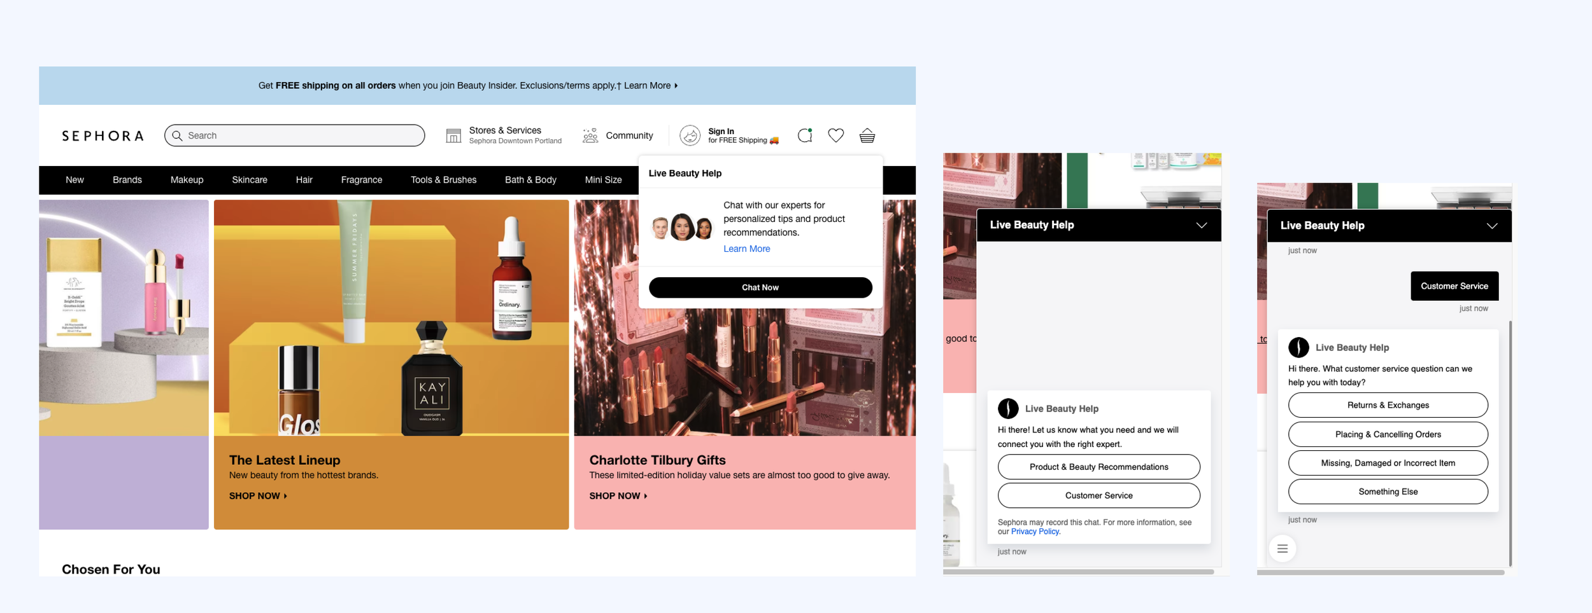Click Shop Now under Charlotte Tilbury Gifts
The image size is (1592, 613).
[618, 496]
